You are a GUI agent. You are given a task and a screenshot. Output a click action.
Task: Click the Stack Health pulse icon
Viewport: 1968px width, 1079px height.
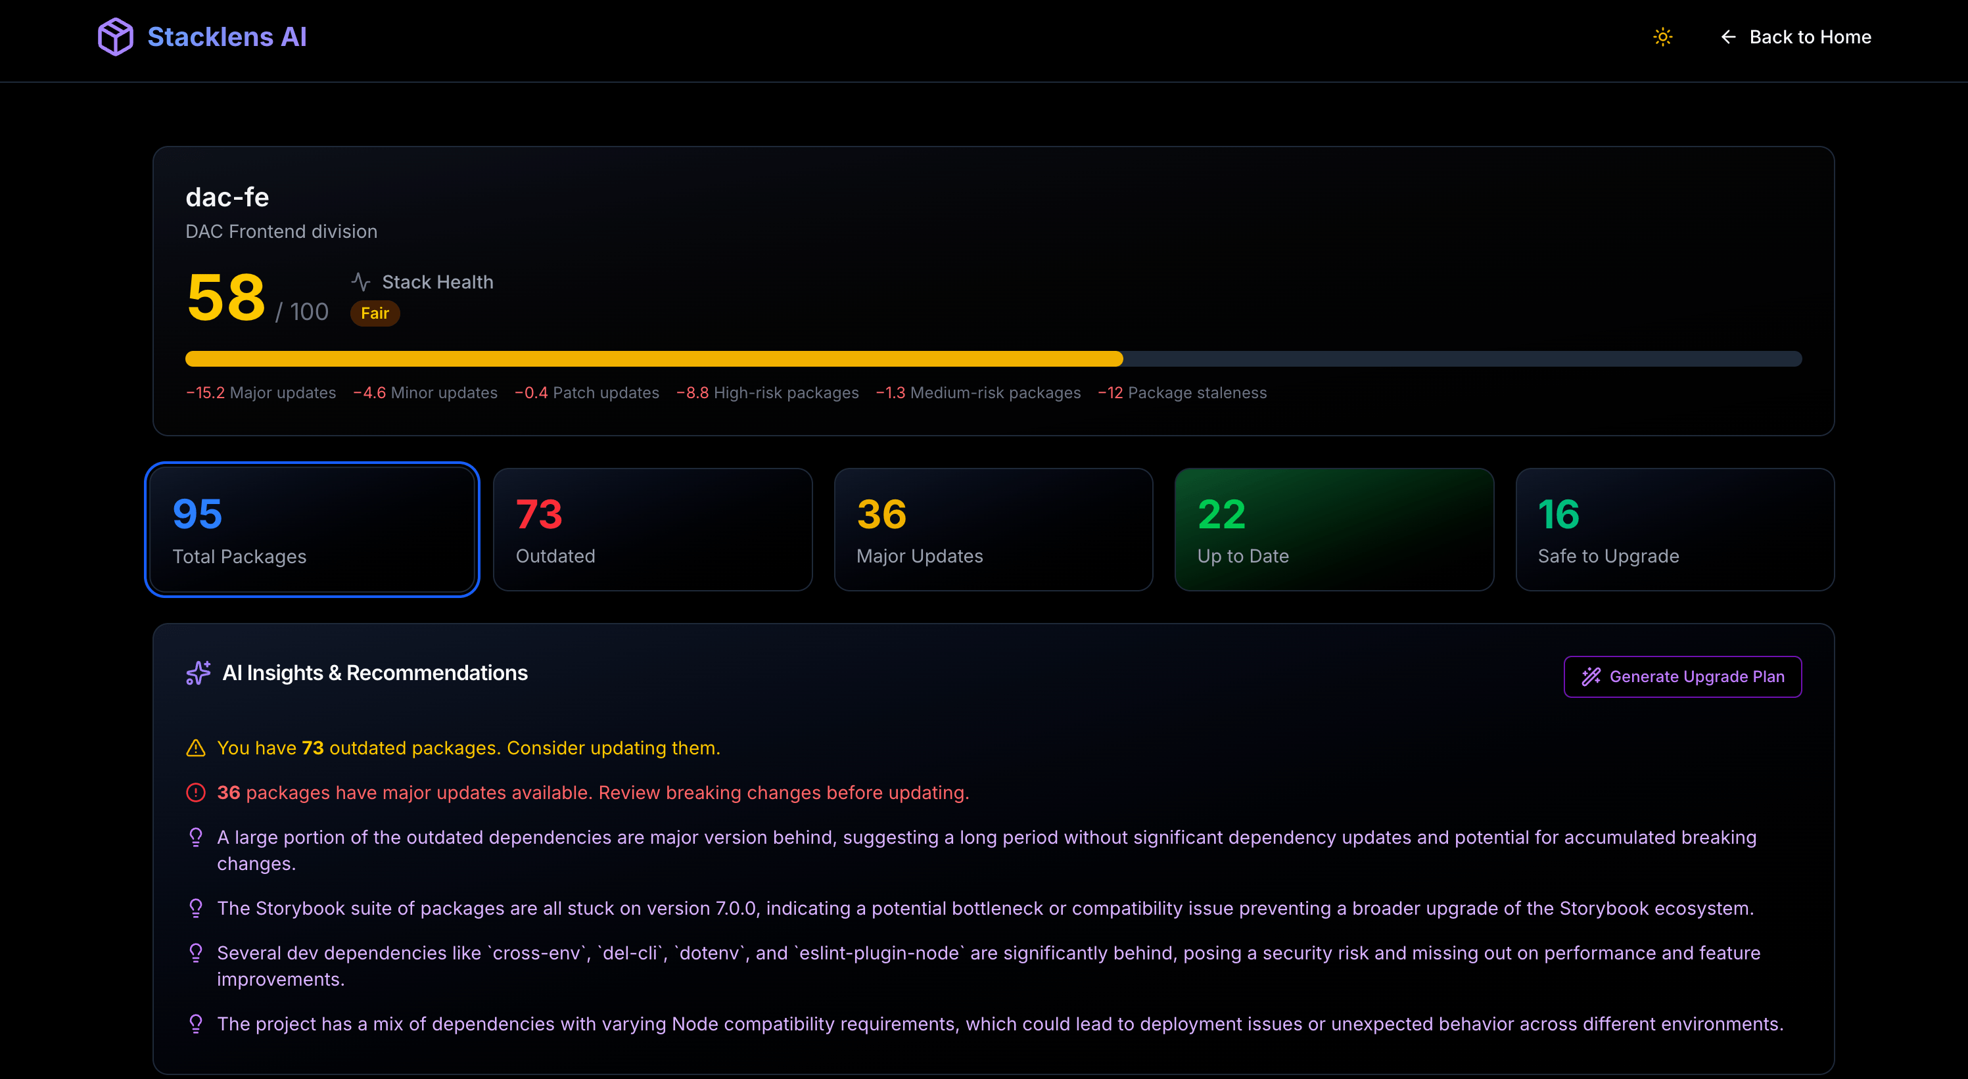(361, 282)
